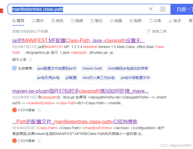
Task: Click the 视频 play icon
Action: [73, 21]
